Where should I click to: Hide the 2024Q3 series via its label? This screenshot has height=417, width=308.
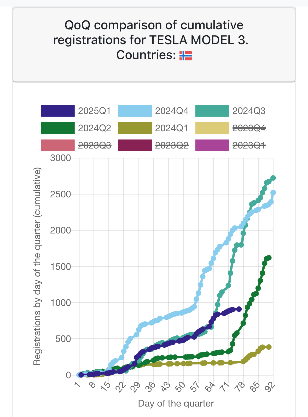click(x=249, y=111)
